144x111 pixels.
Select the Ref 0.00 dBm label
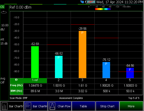[20, 7]
